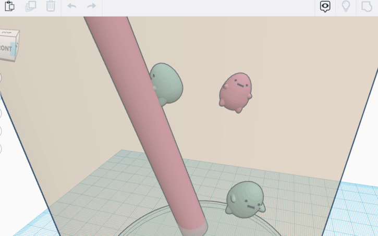The height and width of the screenshot is (236, 378).
Task: Click the Hide selected light bulb icon
Action: coord(346,6)
